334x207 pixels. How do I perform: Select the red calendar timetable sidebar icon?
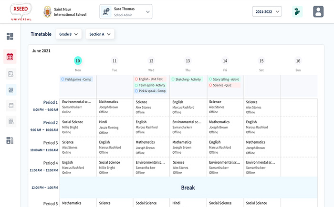point(10,57)
